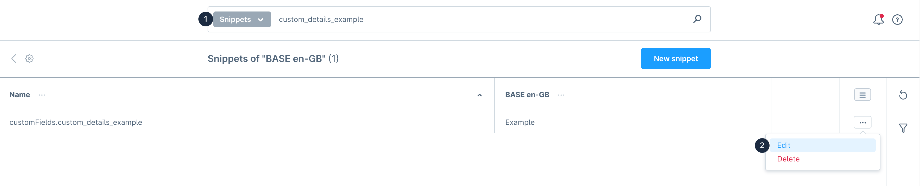Go back using the left chevron
The image size is (920, 186).
tap(14, 59)
